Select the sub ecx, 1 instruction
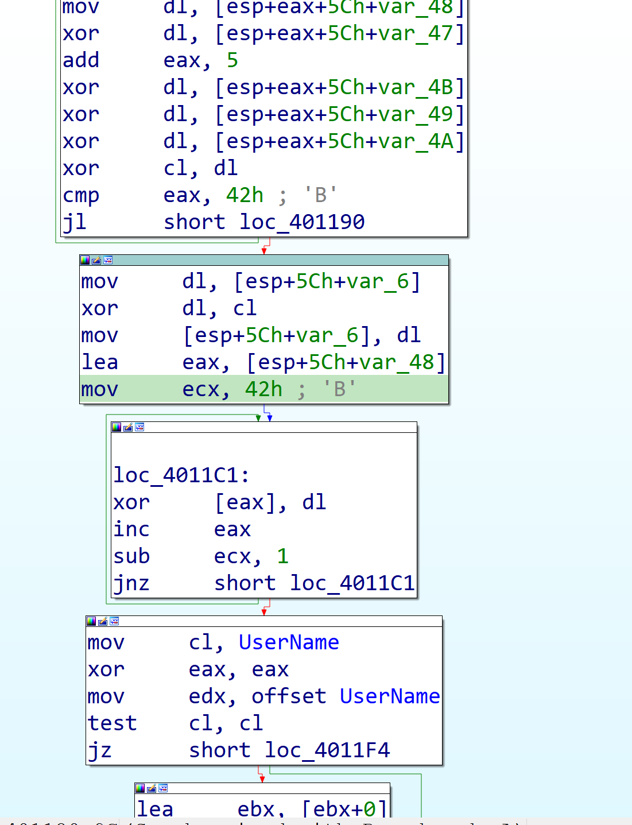Image resolution: width=632 pixels, height=825 pixels. (x=201, y=556)
